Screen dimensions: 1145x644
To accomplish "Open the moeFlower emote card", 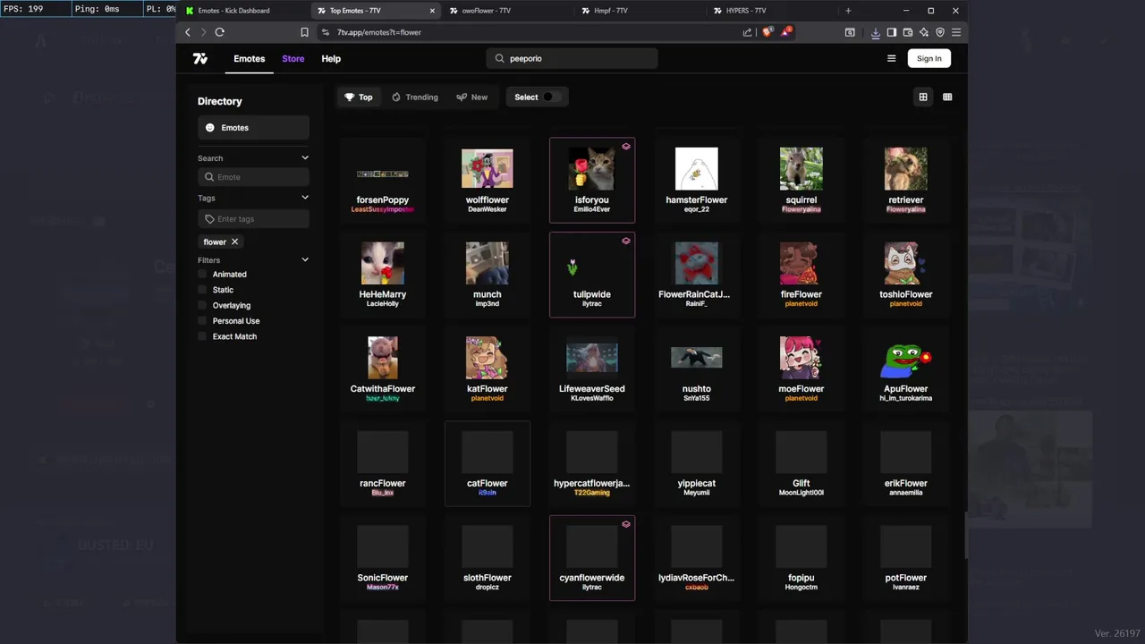I will pos(801,369).
